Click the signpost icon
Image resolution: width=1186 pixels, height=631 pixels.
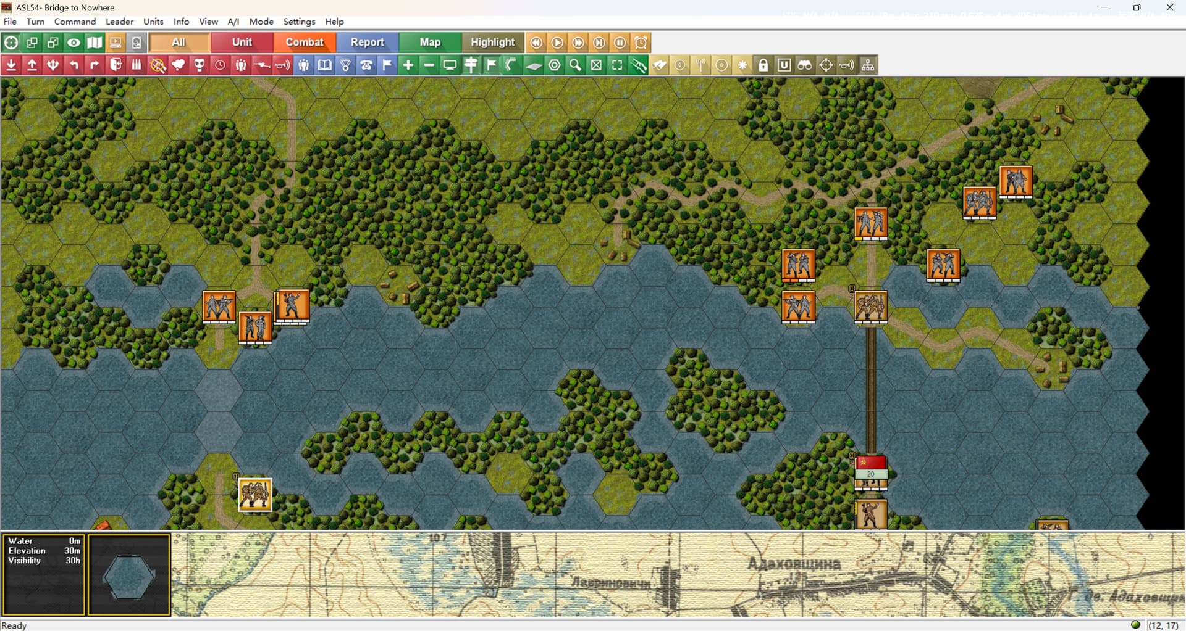pos(471,65)
